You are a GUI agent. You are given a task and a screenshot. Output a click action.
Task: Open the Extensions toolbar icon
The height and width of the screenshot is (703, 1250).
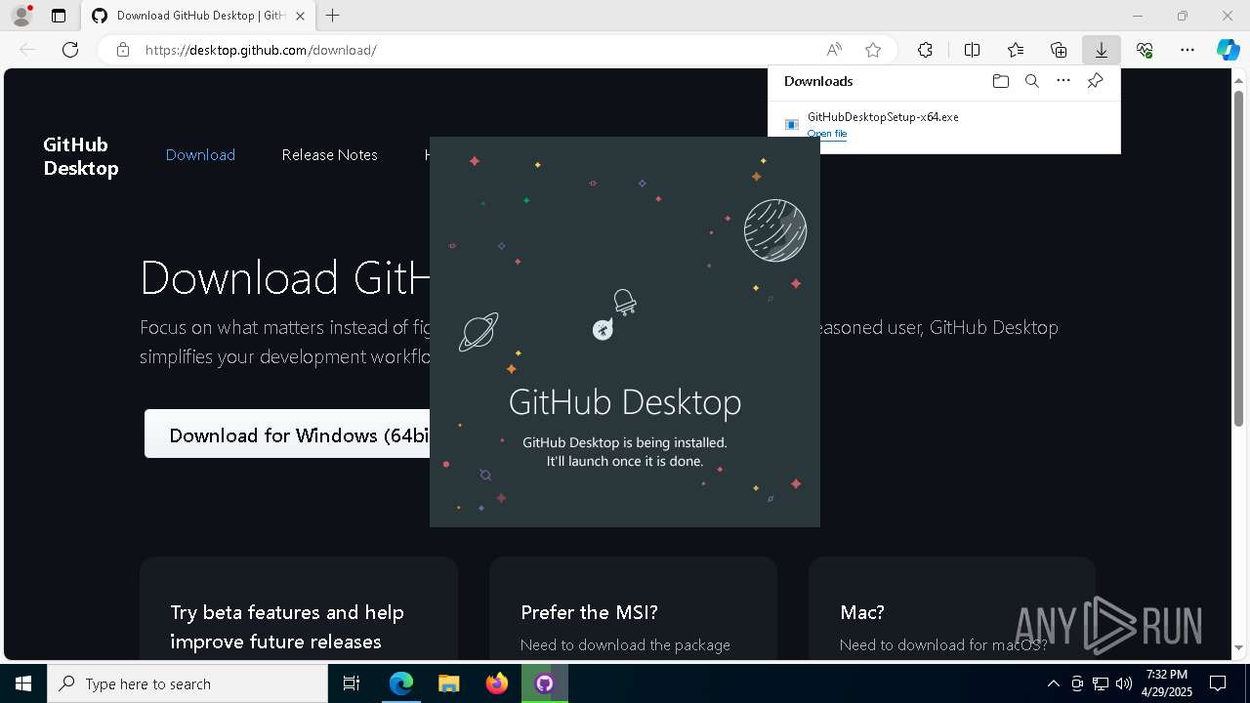925,50
